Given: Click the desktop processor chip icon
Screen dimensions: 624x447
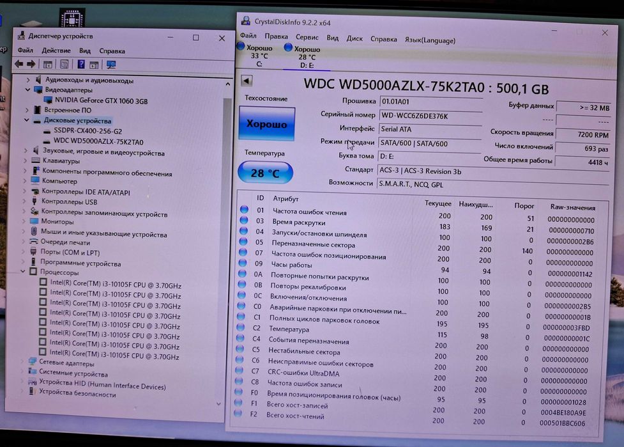Looking at the screenshot, I should pyautogui.click(x=72, y=19).
